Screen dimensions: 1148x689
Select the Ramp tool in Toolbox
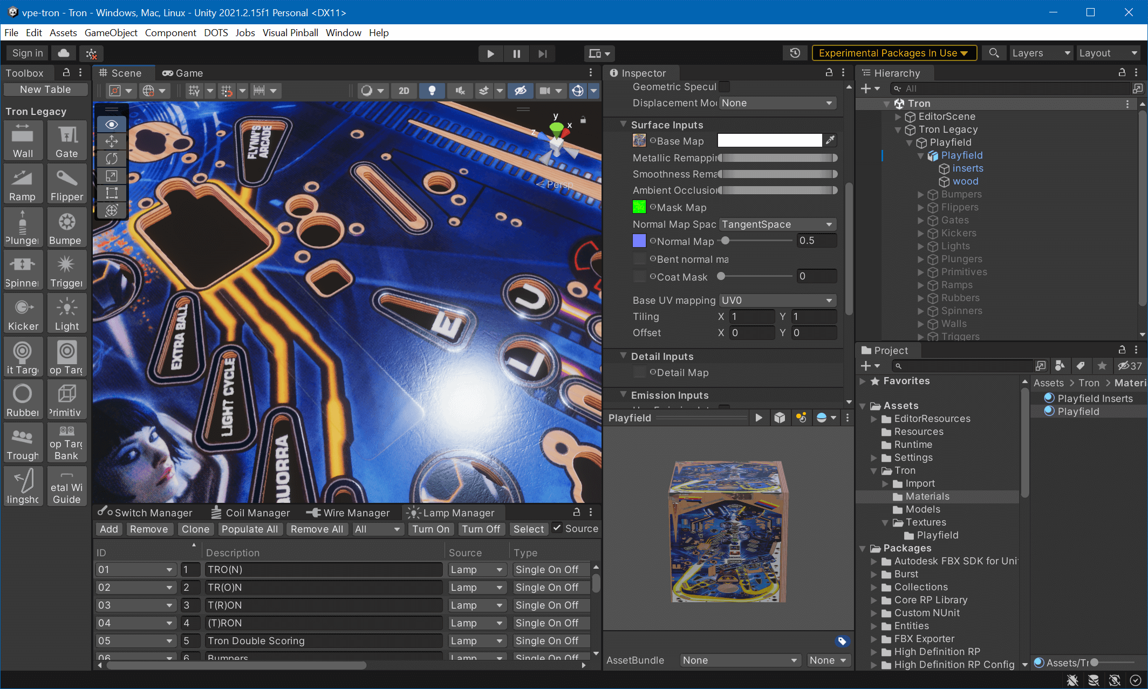click(x=23, y=184)
